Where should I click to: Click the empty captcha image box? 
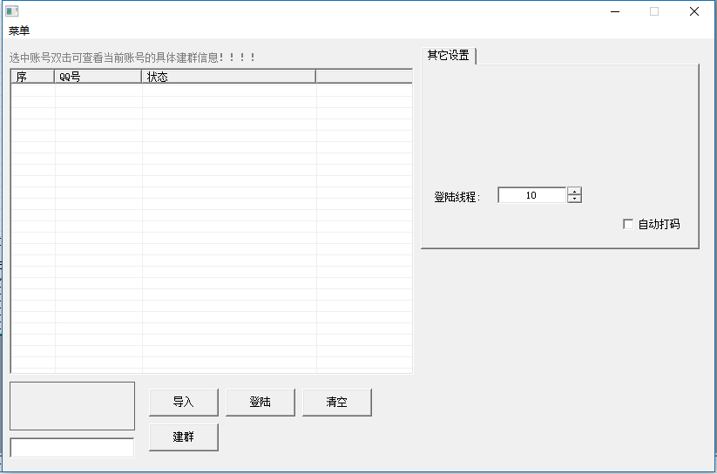coord(72,406)
